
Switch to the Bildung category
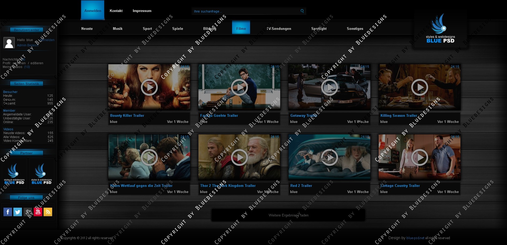210,29
